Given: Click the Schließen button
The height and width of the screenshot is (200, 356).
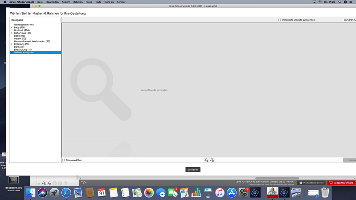Looking at the screenshot, I should pyautogui.click(x=193, y=170).
